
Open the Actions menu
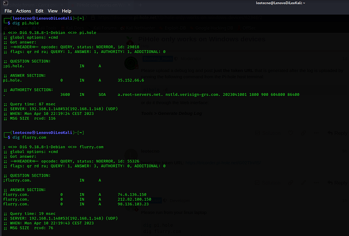23,11
